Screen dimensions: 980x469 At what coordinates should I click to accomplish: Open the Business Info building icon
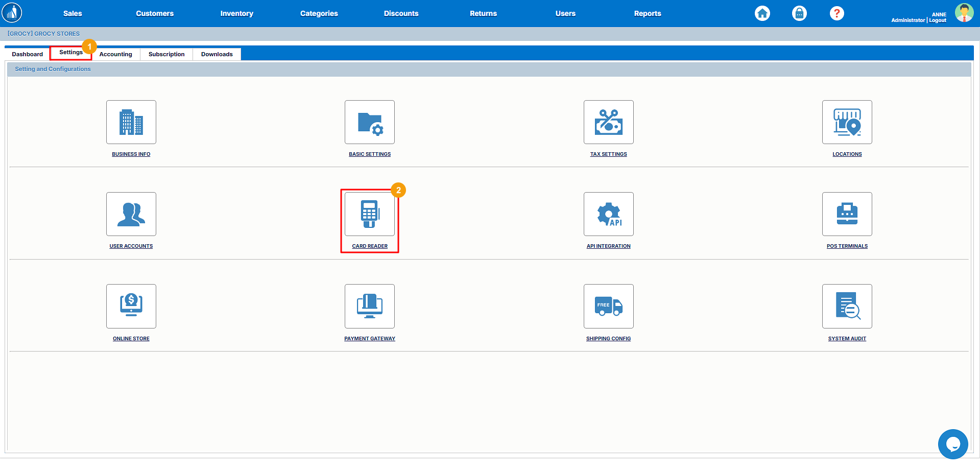(x=131, y=122)
